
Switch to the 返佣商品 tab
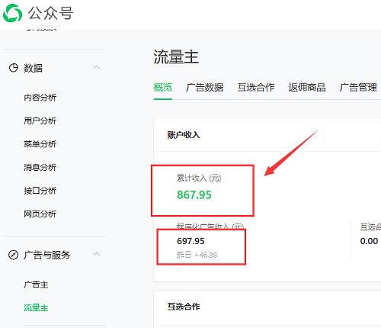[307, 87]
